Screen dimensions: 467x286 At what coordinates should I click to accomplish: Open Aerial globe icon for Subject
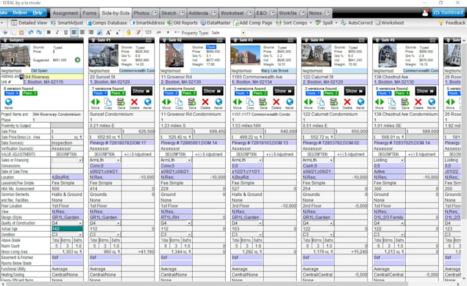point(8,102)
